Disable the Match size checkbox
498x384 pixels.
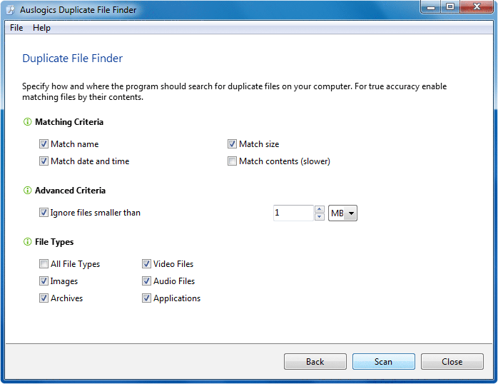tap(232, 144)
